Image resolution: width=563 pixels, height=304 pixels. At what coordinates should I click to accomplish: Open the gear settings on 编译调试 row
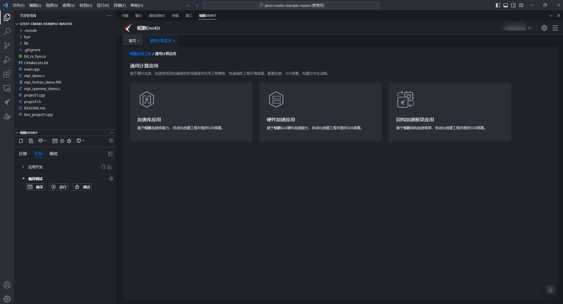[111, 179]
